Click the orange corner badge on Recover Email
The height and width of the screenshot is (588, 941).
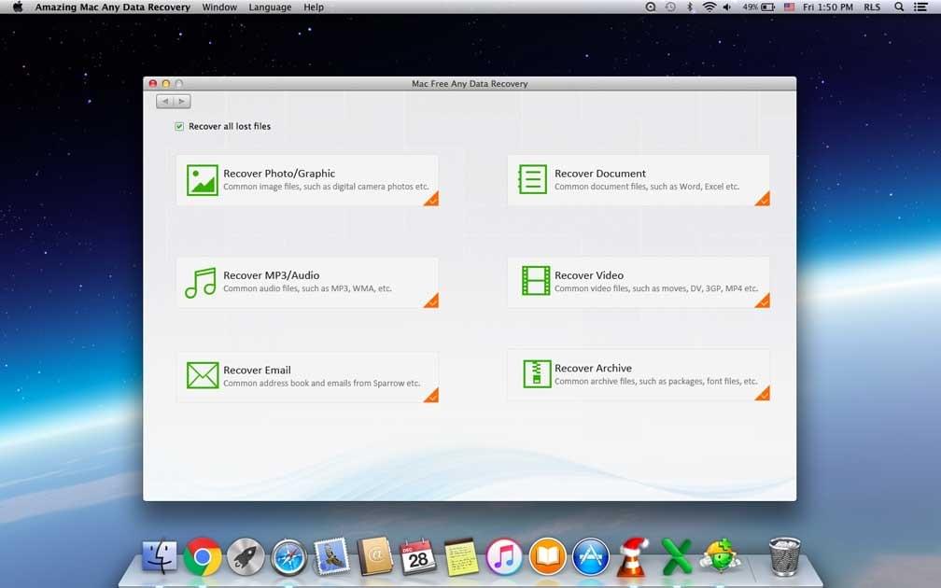432,396
